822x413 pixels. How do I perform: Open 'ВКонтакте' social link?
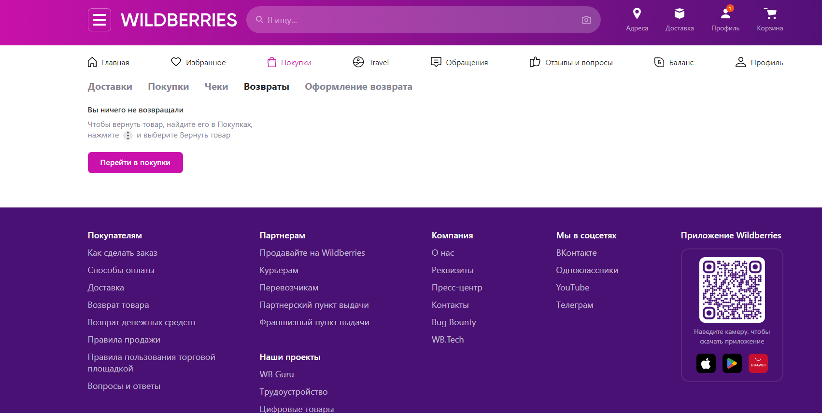577,253
